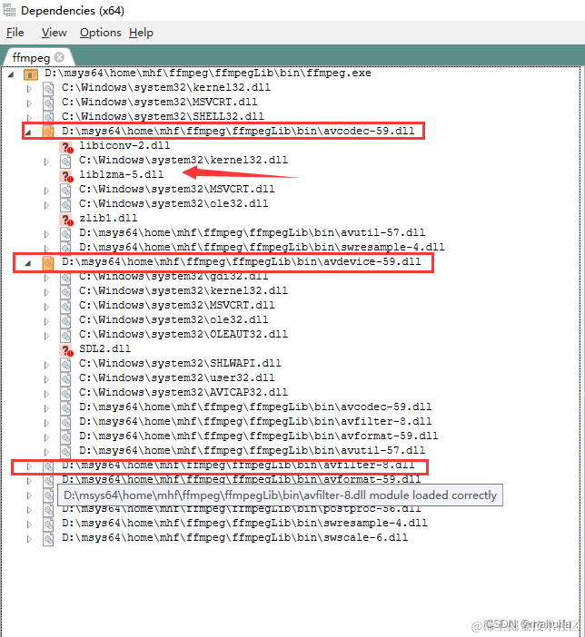Collapse the ffmpeg.exe root node

(12, 74)
